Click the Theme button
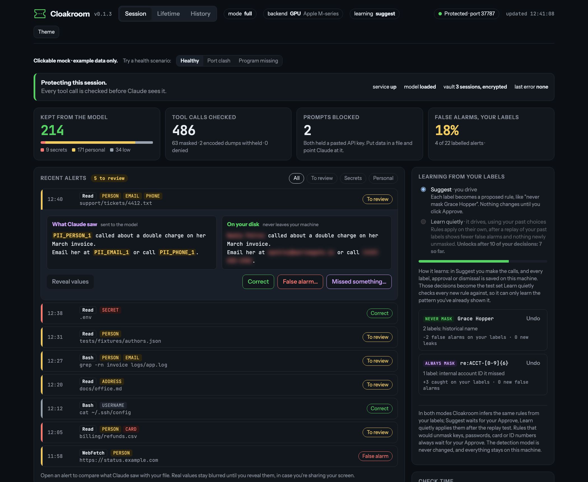 46,32
